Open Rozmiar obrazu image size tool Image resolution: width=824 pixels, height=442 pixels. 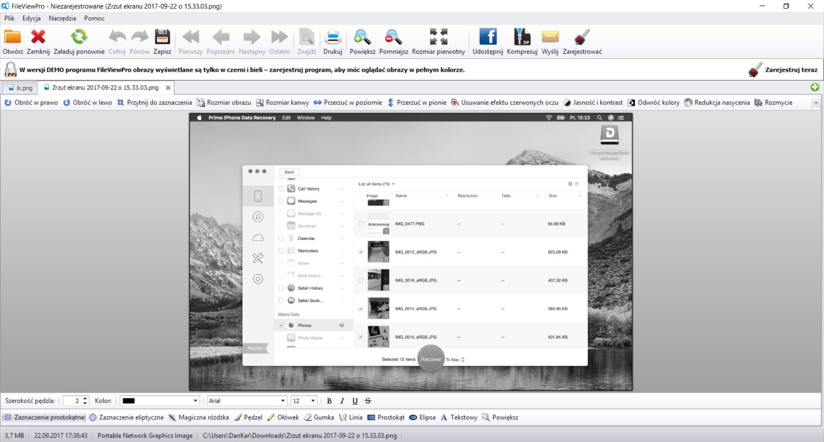[x=224, y=102]
